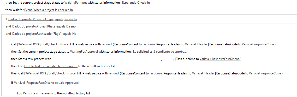
Task: Click the first blue 'request' link
Action: click(107, 44)
